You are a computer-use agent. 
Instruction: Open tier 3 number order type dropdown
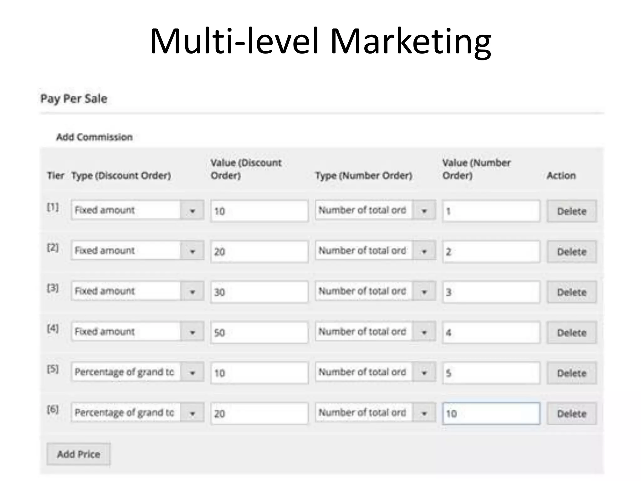[375, 291]
